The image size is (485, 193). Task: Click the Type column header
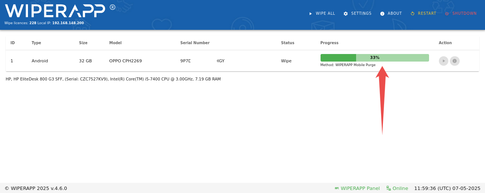point(36,43)
